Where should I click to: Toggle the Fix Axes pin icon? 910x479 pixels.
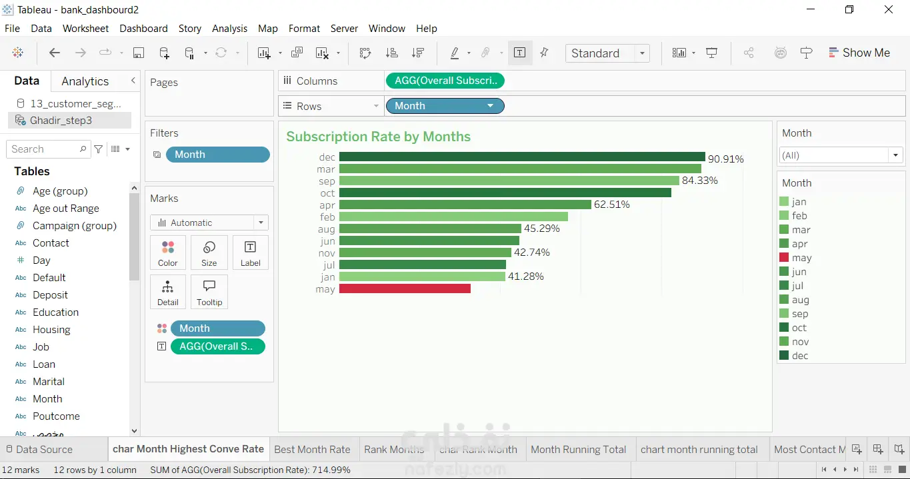(x=544, y=53)
